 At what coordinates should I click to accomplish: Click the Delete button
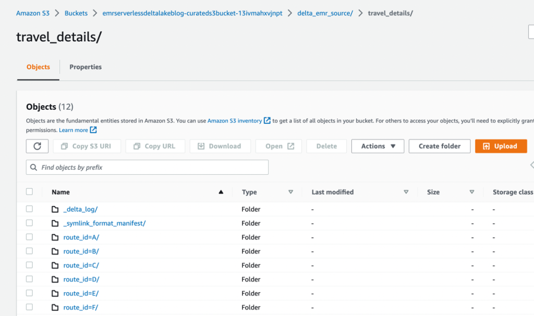[326, 146]
